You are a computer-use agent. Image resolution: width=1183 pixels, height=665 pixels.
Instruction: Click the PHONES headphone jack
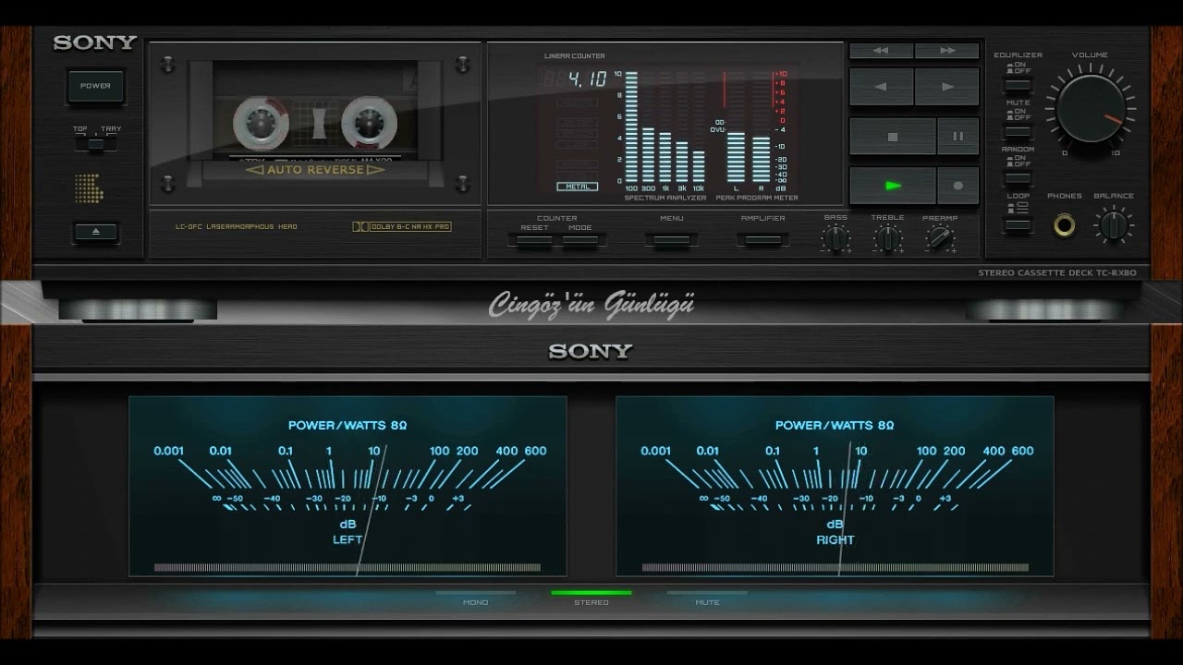[x=1065, y=224]
